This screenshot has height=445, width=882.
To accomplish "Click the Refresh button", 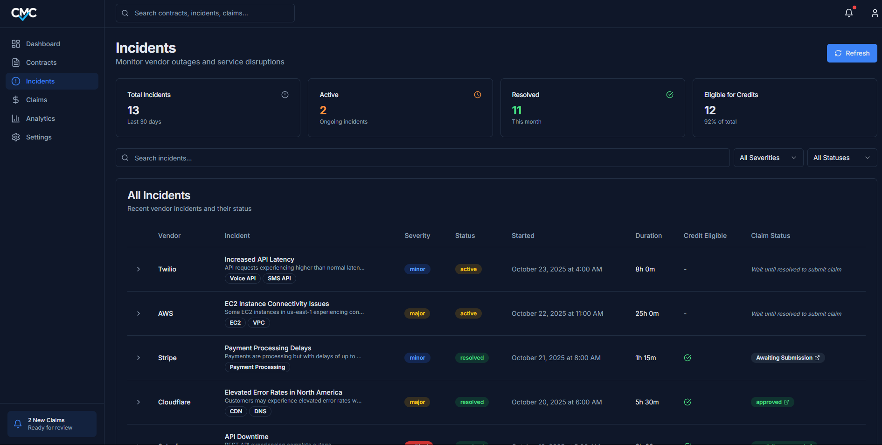I will coord(852,53).
